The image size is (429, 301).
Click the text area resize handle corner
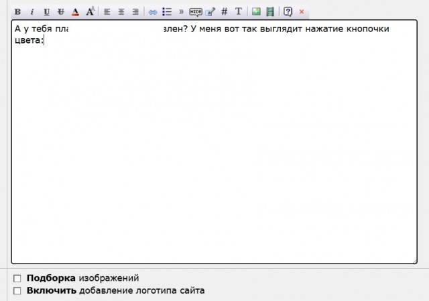[414, 261]
